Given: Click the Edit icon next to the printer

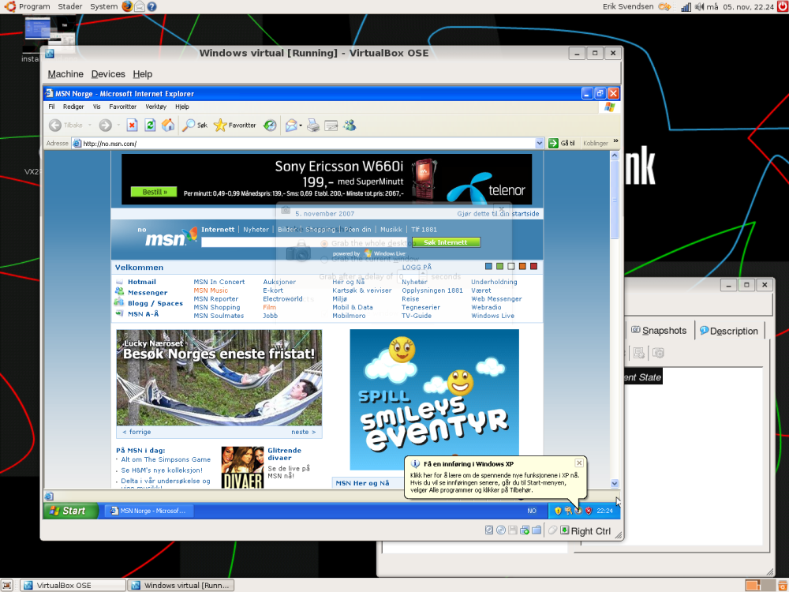Looking at the screenshot, I should tap(331, 126).
